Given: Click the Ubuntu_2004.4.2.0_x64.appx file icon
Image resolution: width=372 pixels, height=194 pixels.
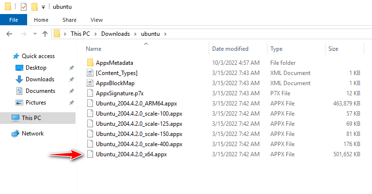Looking at the screenshot, I should pyautogui.click(x=90, y=154).
